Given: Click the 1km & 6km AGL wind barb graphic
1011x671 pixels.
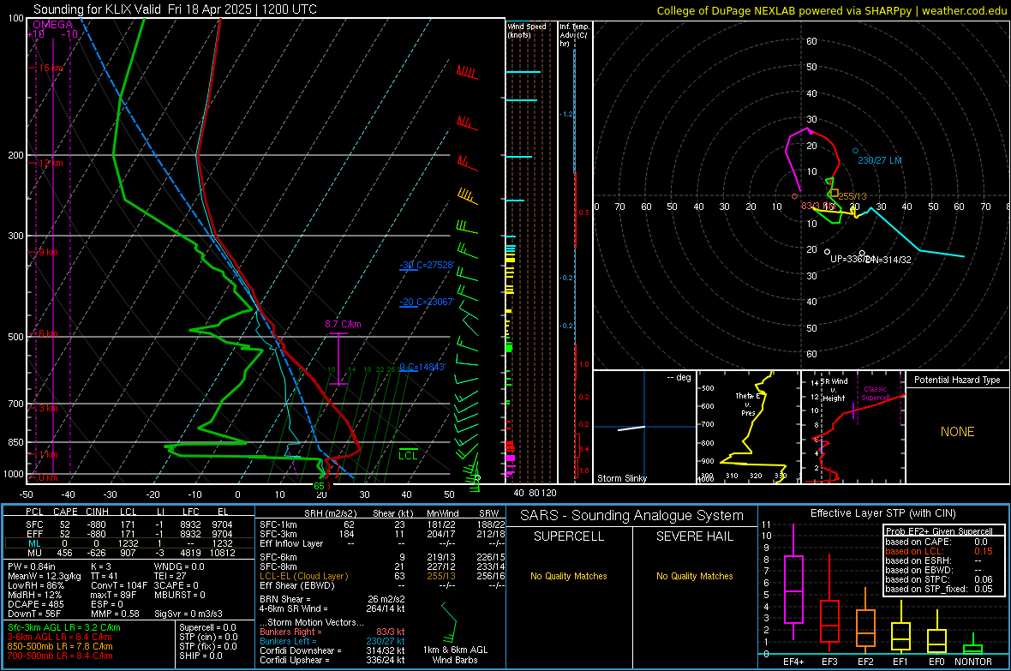Looking at the screenshot, I should click(450, 623).
